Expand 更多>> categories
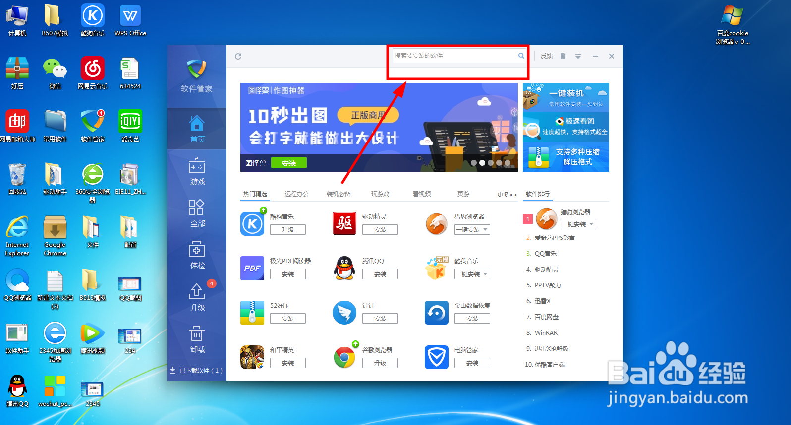This screenshot has width=791, height=425. 507,195
